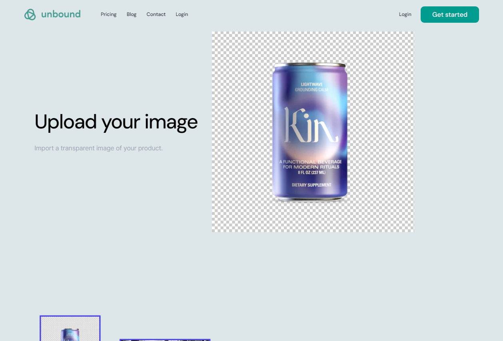The image size is (503, 341).
Task: Open the Pricing page
Action: (x=109, y=14)
